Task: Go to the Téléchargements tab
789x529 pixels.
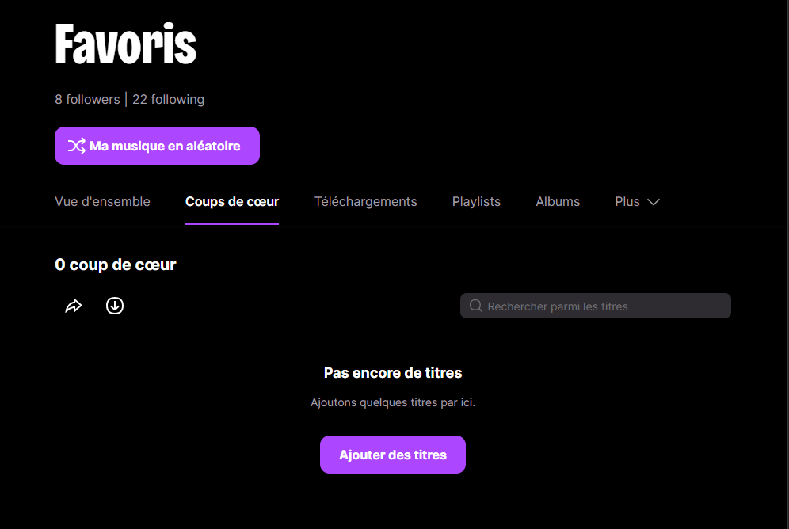Action: pos(365,202)
